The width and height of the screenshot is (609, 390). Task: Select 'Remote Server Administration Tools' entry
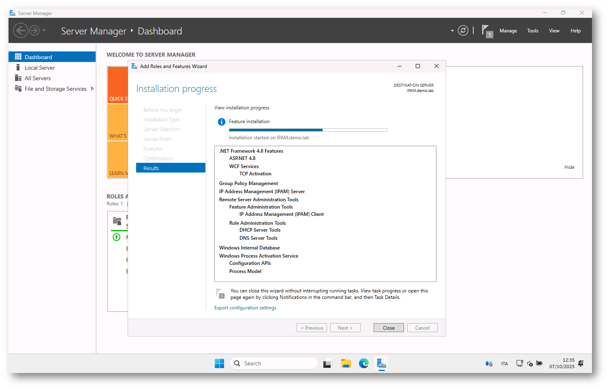[x=259, y=200]
